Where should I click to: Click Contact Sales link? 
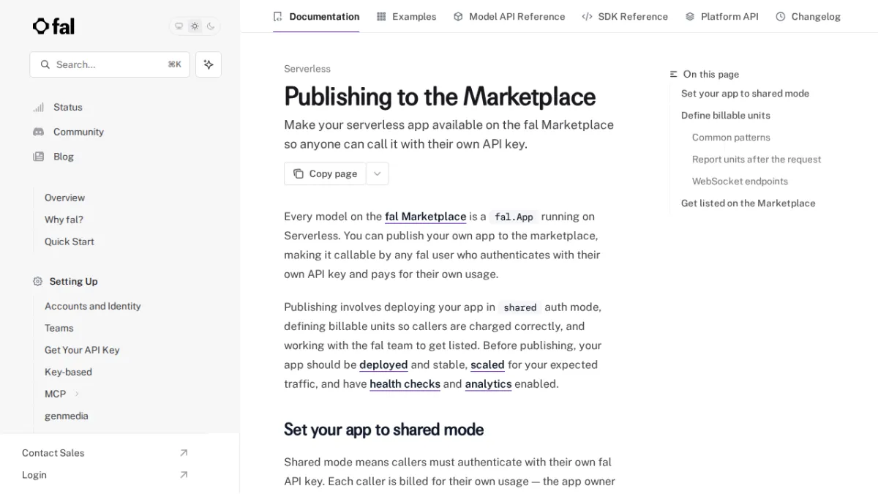pos(53,453)
